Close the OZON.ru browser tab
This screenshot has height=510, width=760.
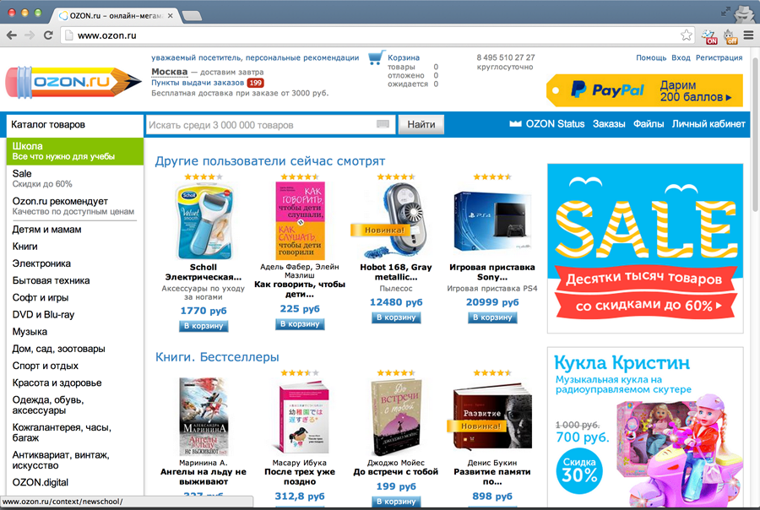(170, 15)
